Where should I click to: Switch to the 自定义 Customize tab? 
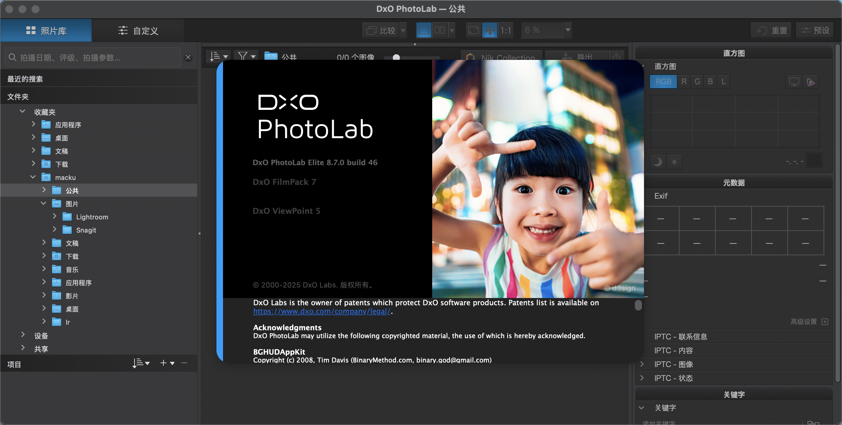coord(138,31)
